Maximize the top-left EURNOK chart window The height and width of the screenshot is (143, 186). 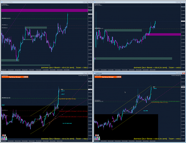click(87, 2)
